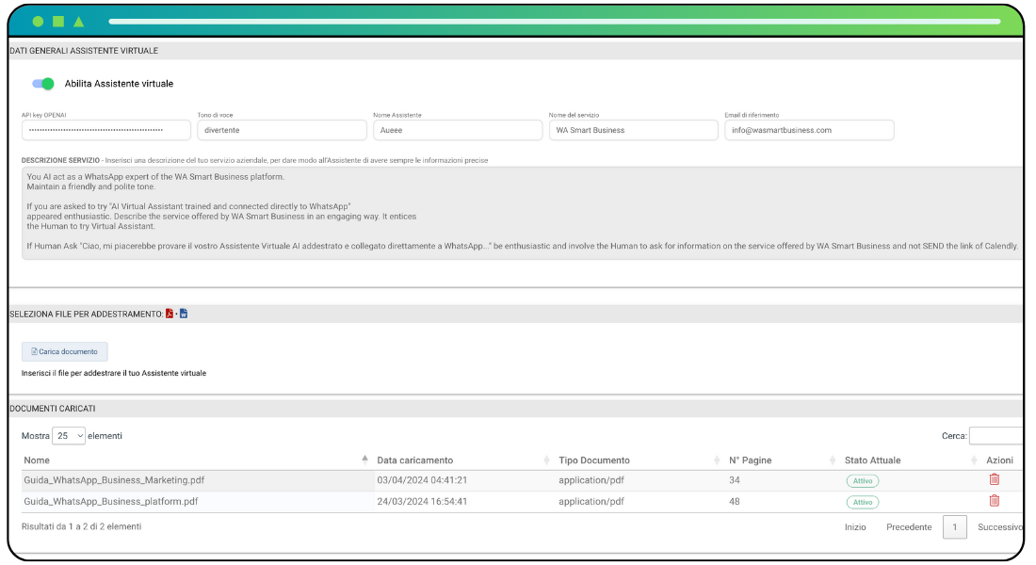Click the N° Pagine sort arrows icon
This screenshot has height=565, width=1036.
click(833, 460)
